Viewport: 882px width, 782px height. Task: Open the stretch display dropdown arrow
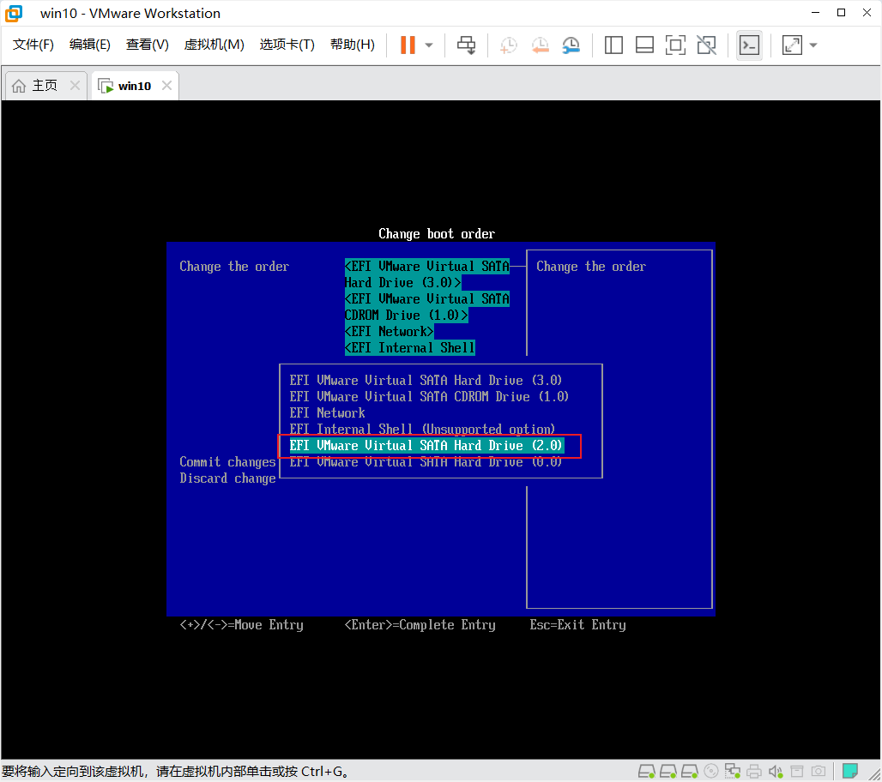813,45
